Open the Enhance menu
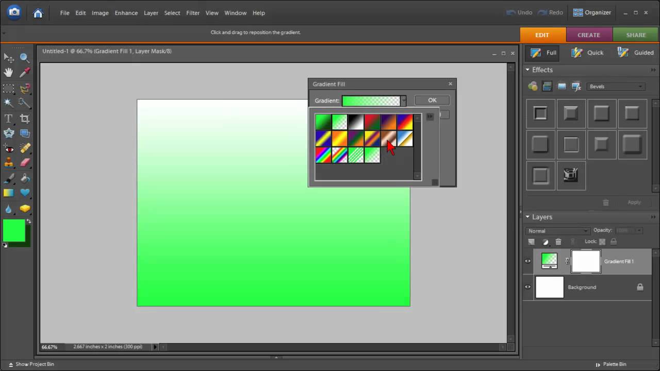The height and width of the screenshot is (371, 660). tap(126, 13)
